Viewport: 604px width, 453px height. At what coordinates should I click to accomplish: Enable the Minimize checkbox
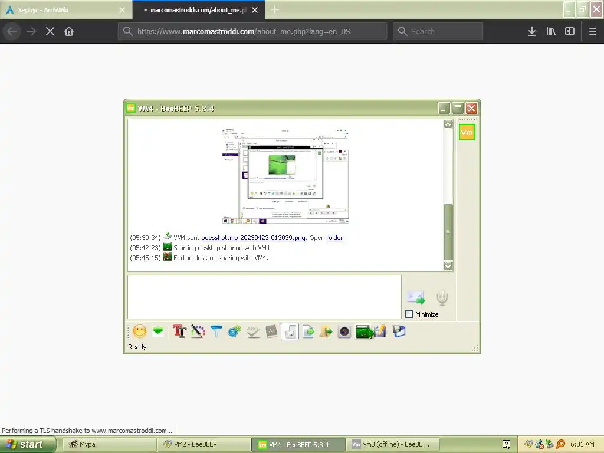coord(409,314)
